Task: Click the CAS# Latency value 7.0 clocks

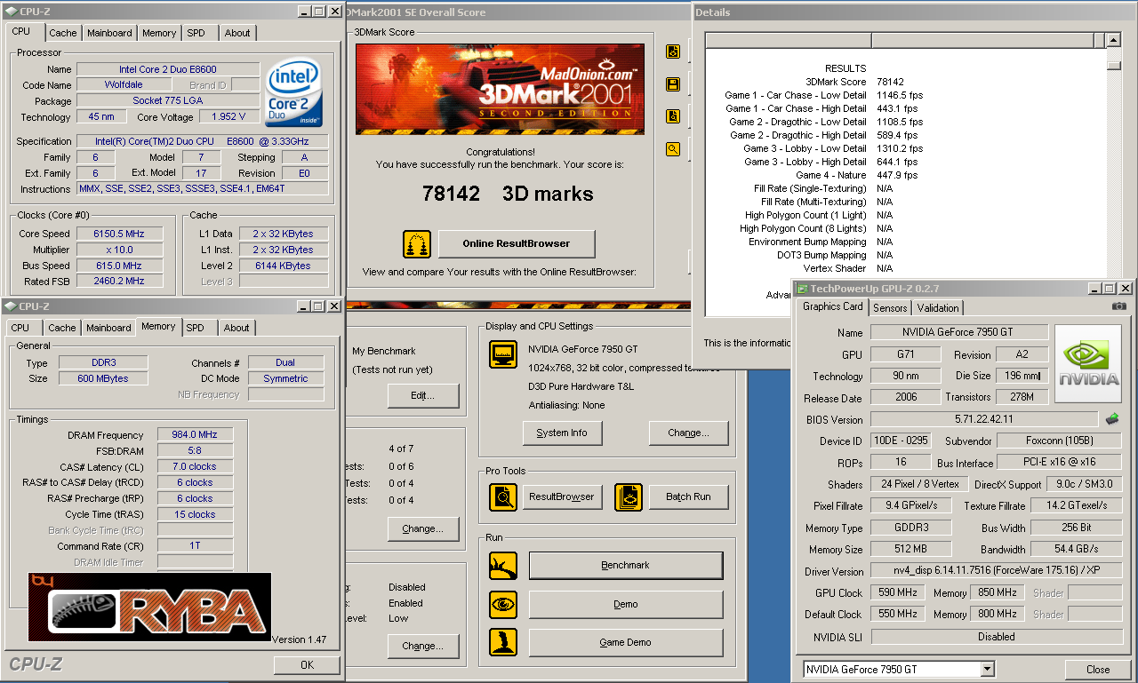Action: click(196, 466)
